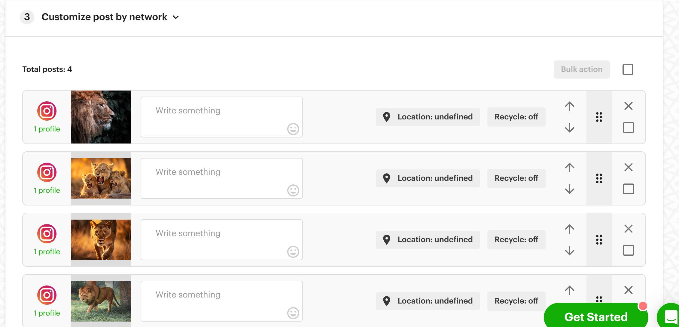Click the move down arrow on second post
This screenshot has width=679, height=327.
(569, 189)
